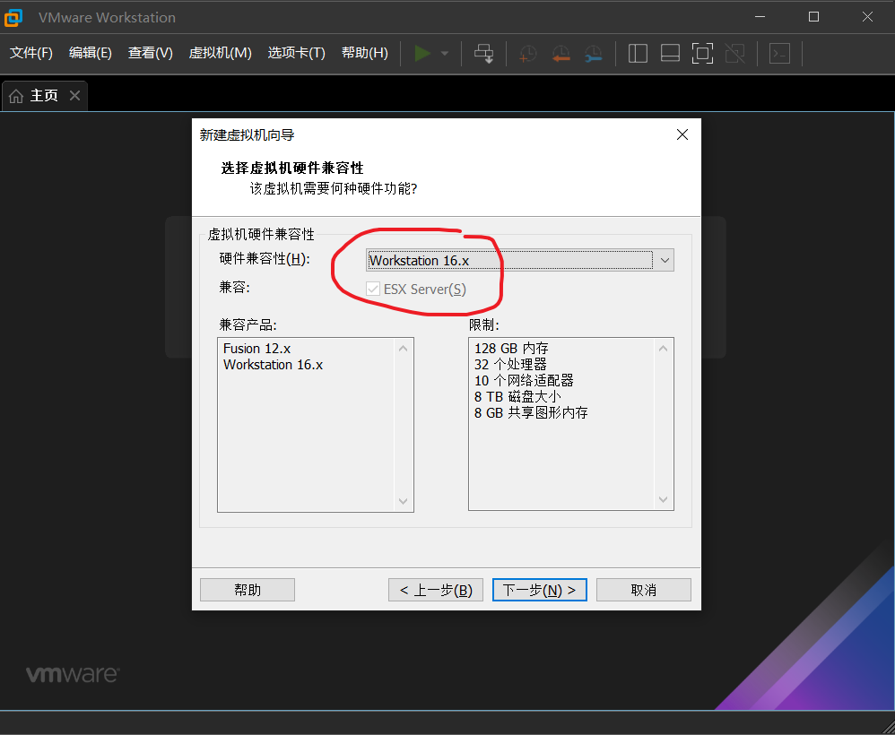The image size is (895, 735).
Task: Click the 下一步(N) > button
Action: pyautogui.click(x=539, y=590)
